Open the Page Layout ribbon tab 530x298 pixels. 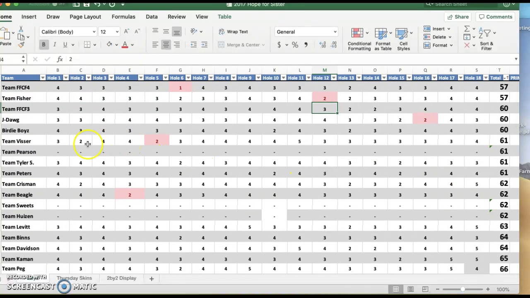[x=85, y=17]
